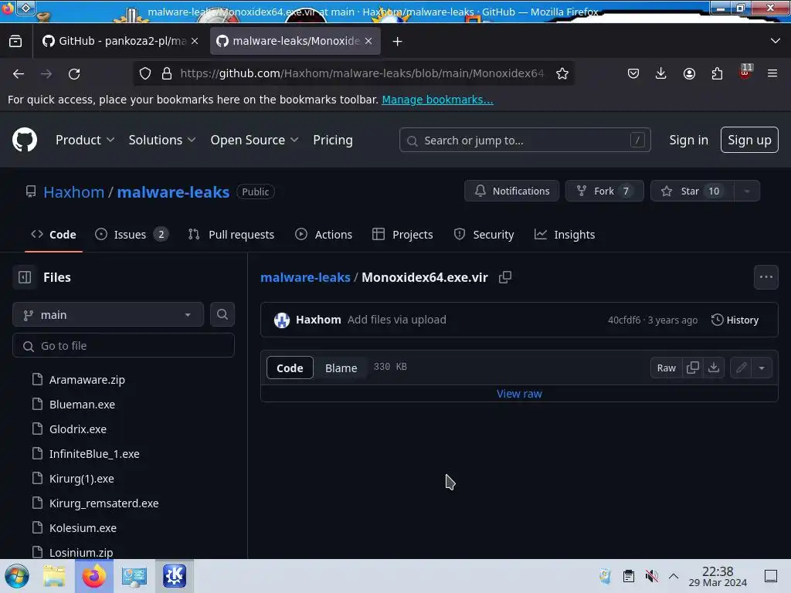Open the Security tab
This screenshot has height=593, width=791.
[x=484, y=235]
